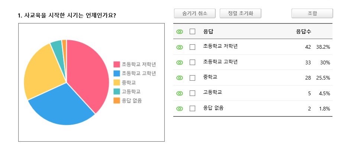354x154 pixels.
Task: Click the 조합 button
Action: click(x=312, y=13)
